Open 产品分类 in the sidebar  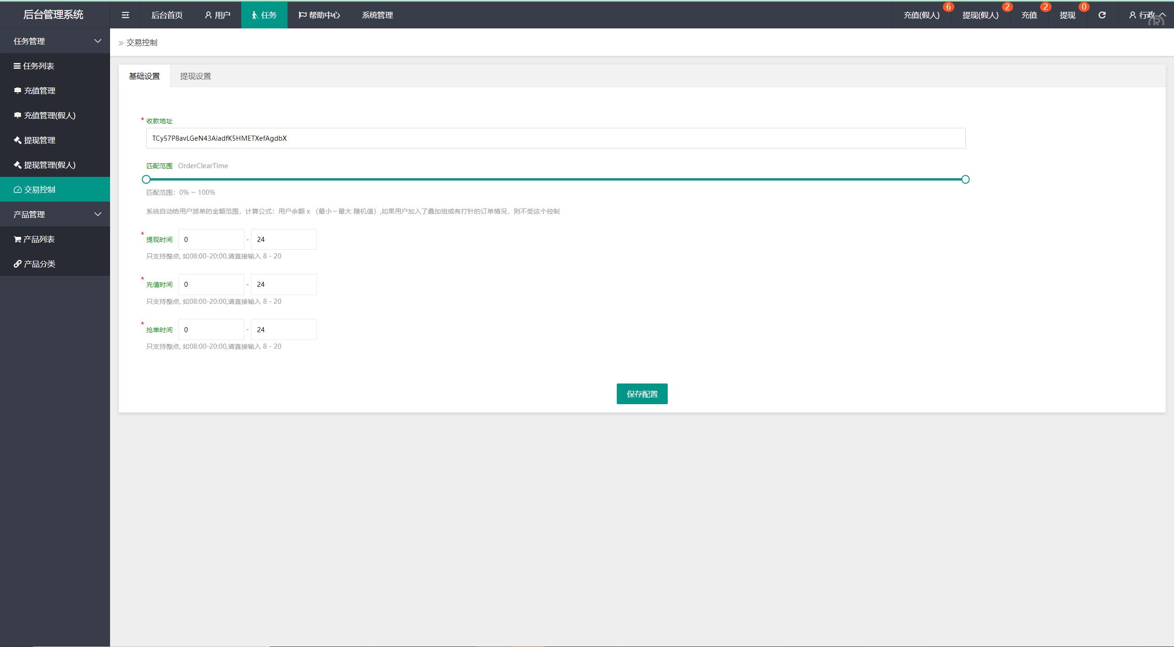[x=39, y=264]
